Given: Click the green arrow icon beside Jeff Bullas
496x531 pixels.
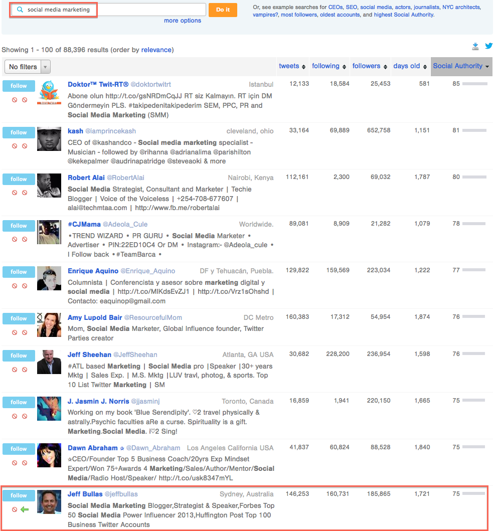Looking at the screenshot, I should (25, 509).
